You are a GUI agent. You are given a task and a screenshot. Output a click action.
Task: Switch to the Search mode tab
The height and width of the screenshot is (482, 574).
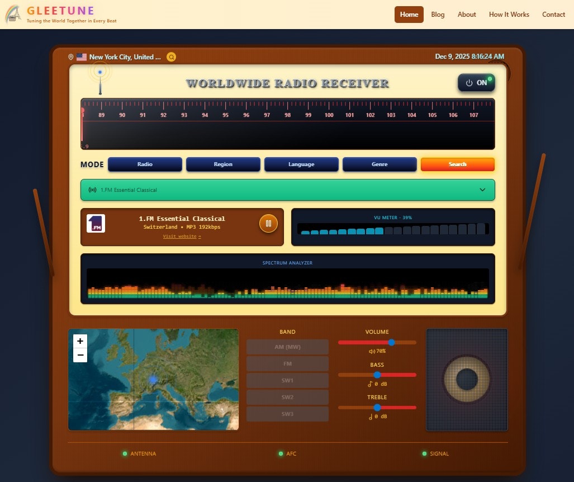(x=458, y=164)
